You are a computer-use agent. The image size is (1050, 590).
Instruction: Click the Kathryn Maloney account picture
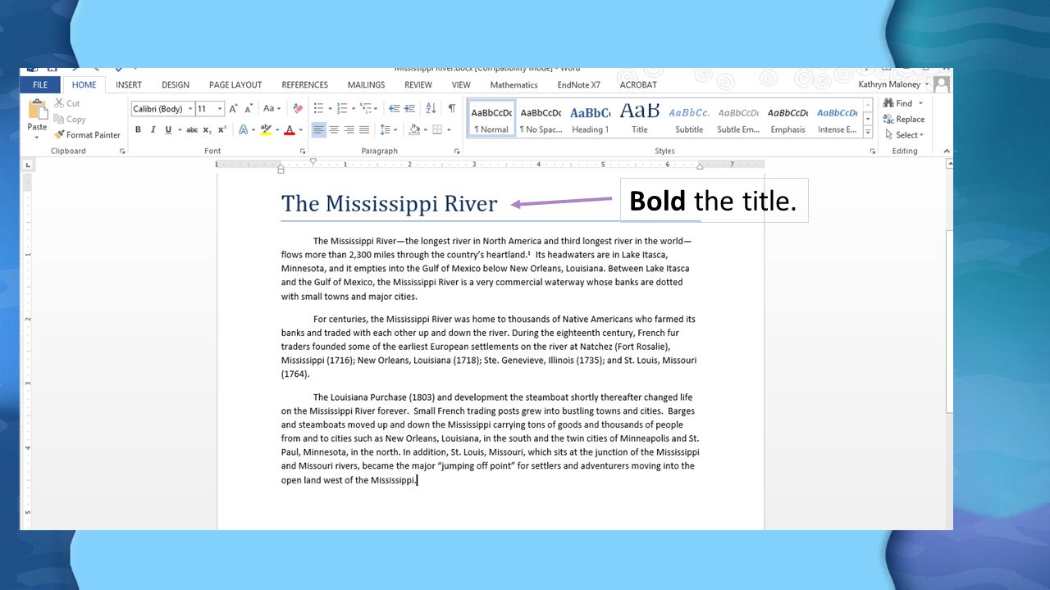coord(942,84)
